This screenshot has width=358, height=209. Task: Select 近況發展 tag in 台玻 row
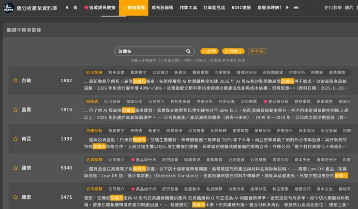pyautogui.click(x=94, y=73)
